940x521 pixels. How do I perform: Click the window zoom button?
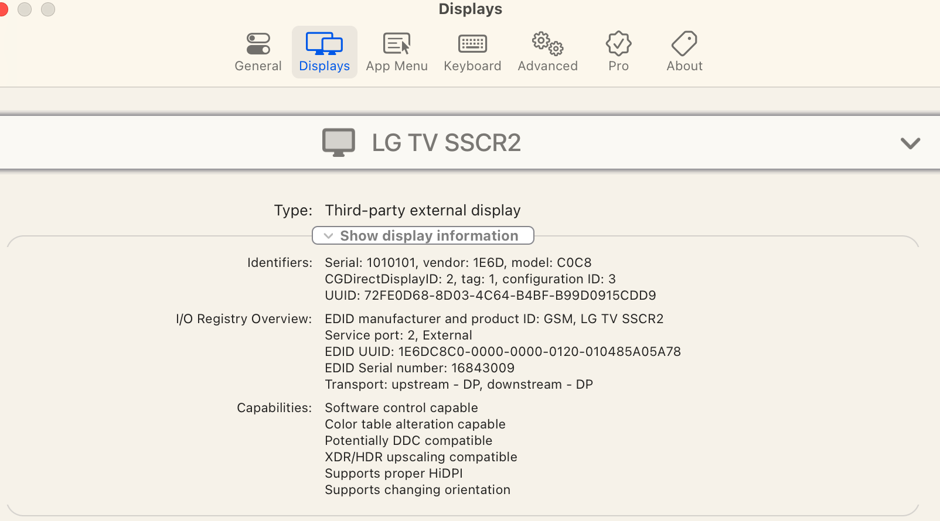[x=48, y=9]
